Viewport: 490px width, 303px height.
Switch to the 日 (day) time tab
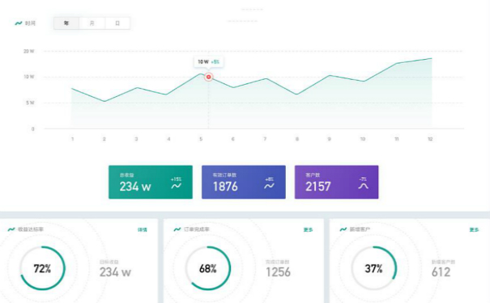point(117,23)
